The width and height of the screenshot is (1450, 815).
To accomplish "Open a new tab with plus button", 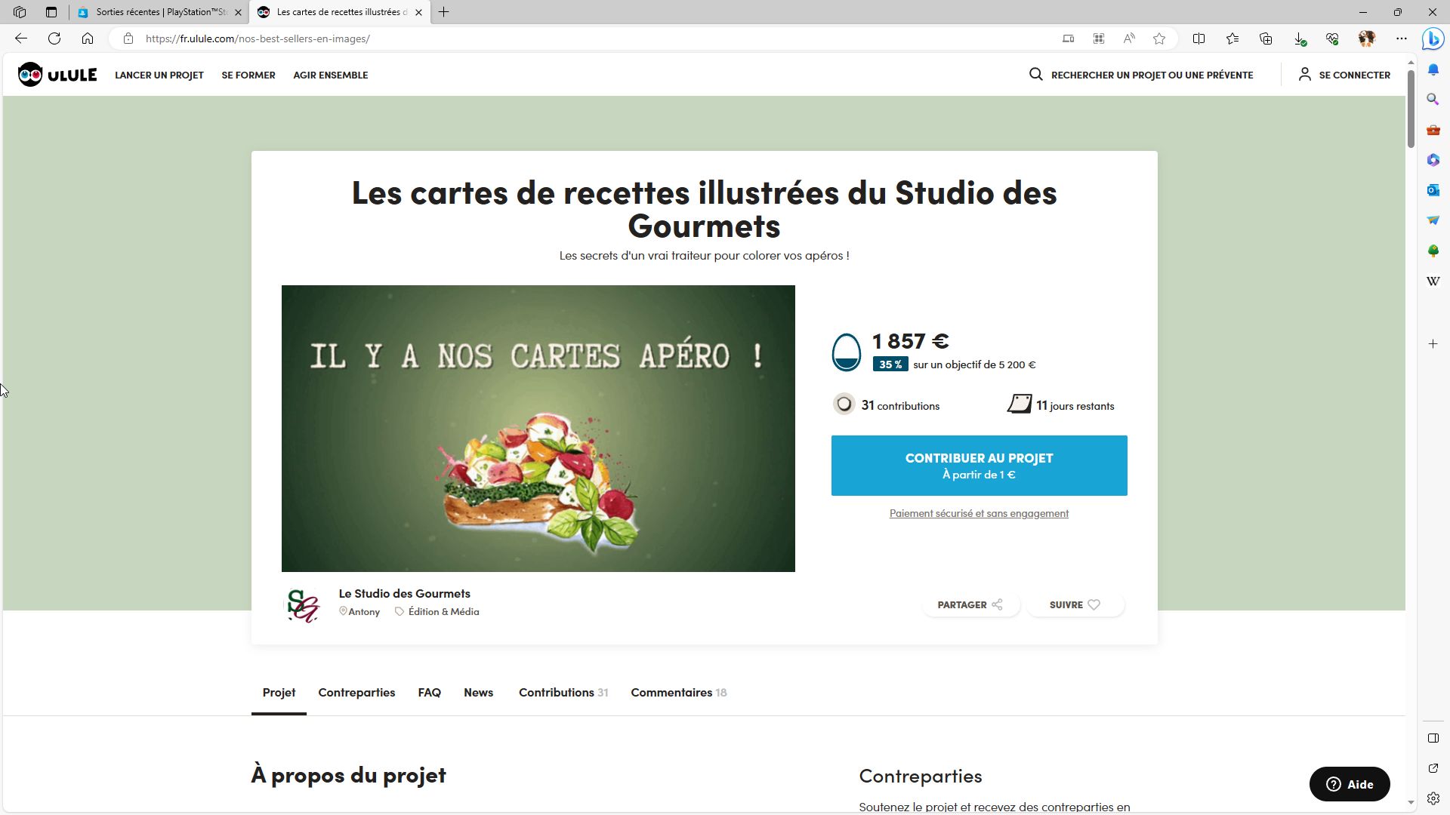I will point(444,12).
